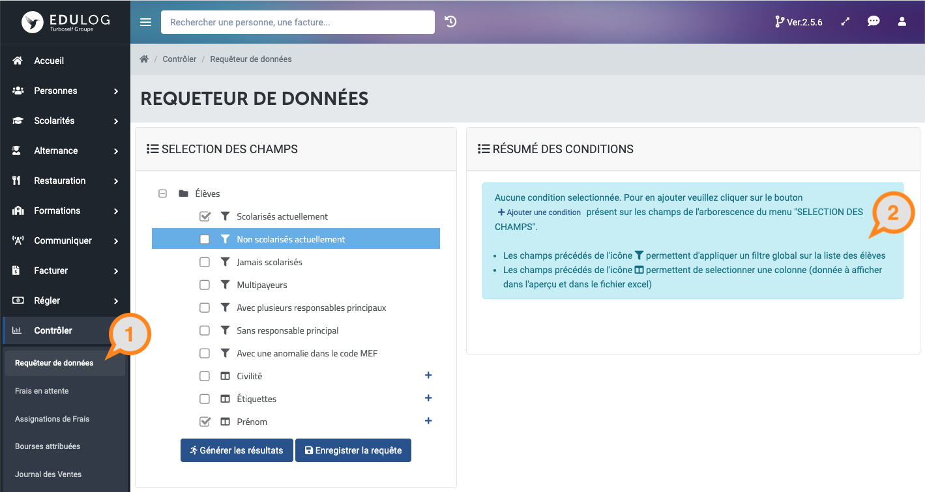Viewport: 925px width, 492px height.
Task: Expand Scolarités submenu chevron
Action: 116,121
